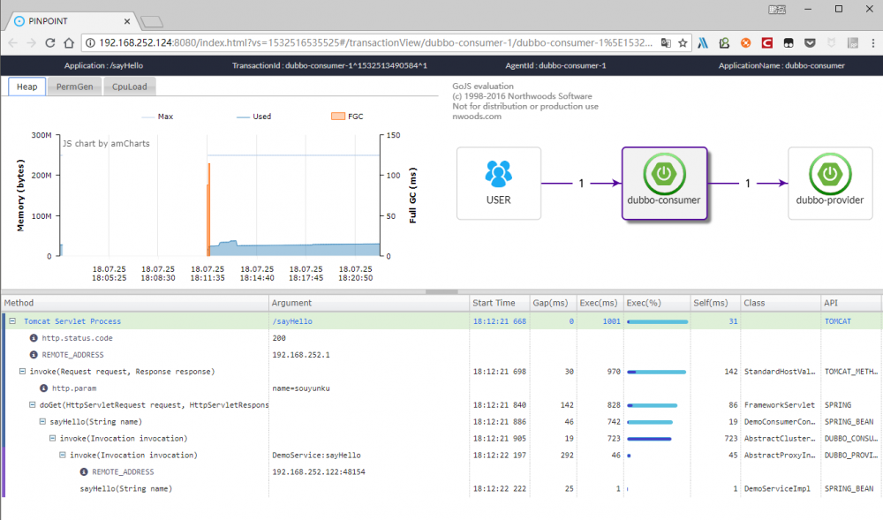Viewport: 883px width, 520px height.
Task: Click the Tomcat row Exec(%) progress bar
Action: click(657, 322)
